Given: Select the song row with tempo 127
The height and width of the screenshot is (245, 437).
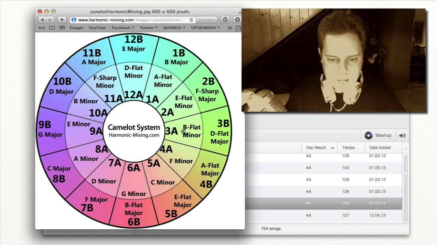Looking at the screenshot, I should click(324, 215).
